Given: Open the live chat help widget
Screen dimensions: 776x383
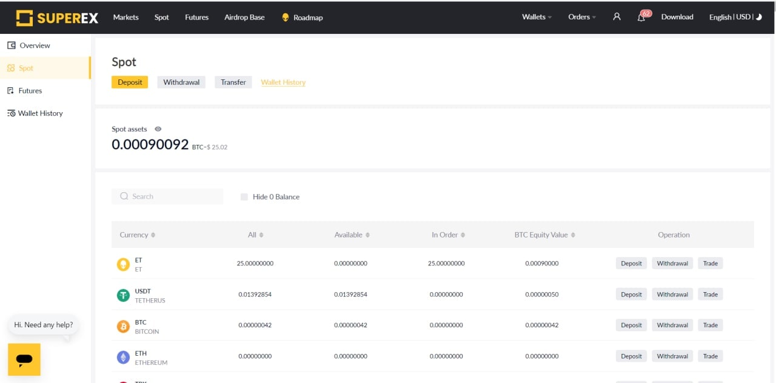Looking at the screenshot, I should [24, 359].
